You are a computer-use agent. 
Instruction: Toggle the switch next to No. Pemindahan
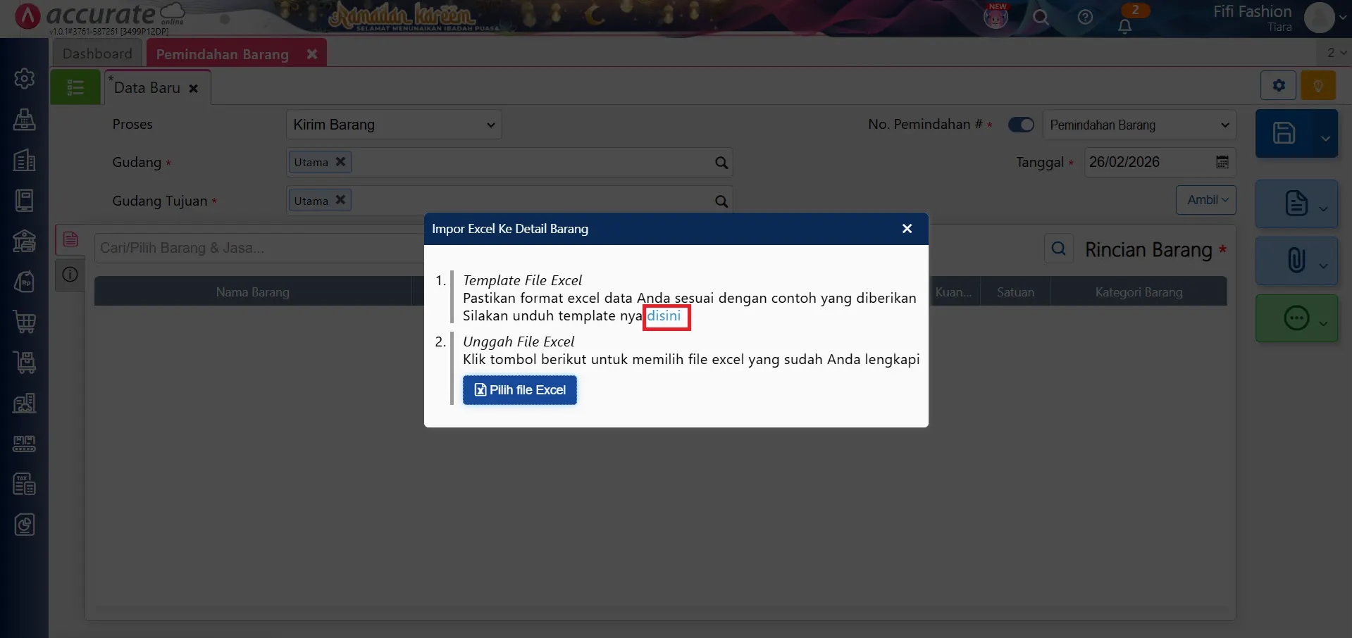pyautogui.click(x=1021, y=124)
